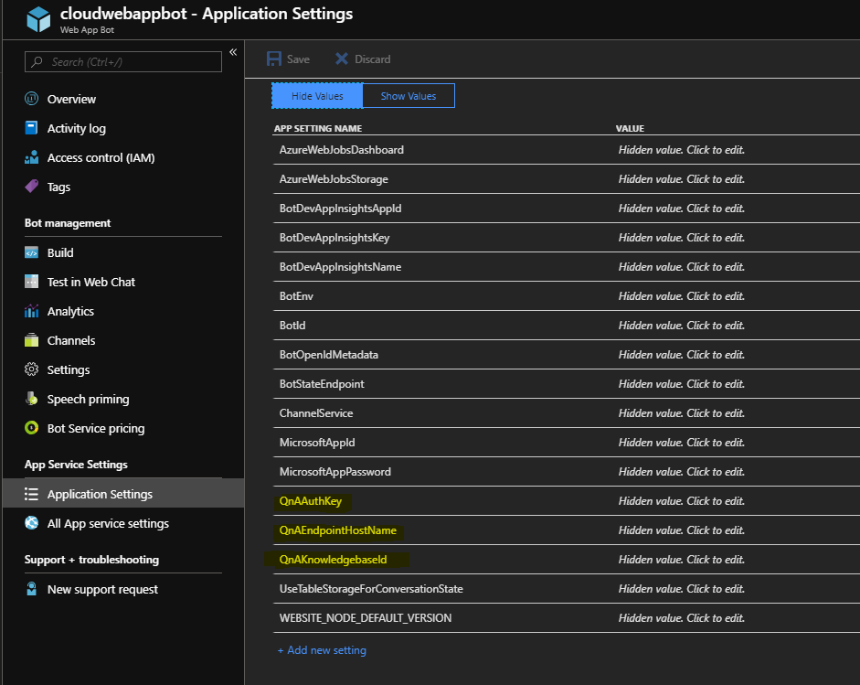The height and width of the screenshot is (685, 860).
Task: Click the Discard X icon
Action: click(341, 59)
